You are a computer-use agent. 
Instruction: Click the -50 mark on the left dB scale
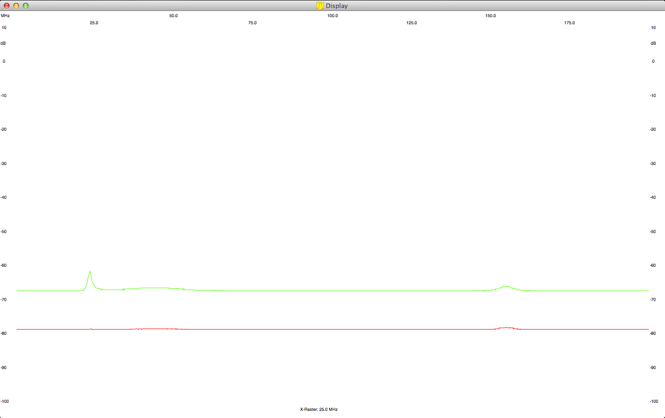pyautogui.click(x=4, y=232)
